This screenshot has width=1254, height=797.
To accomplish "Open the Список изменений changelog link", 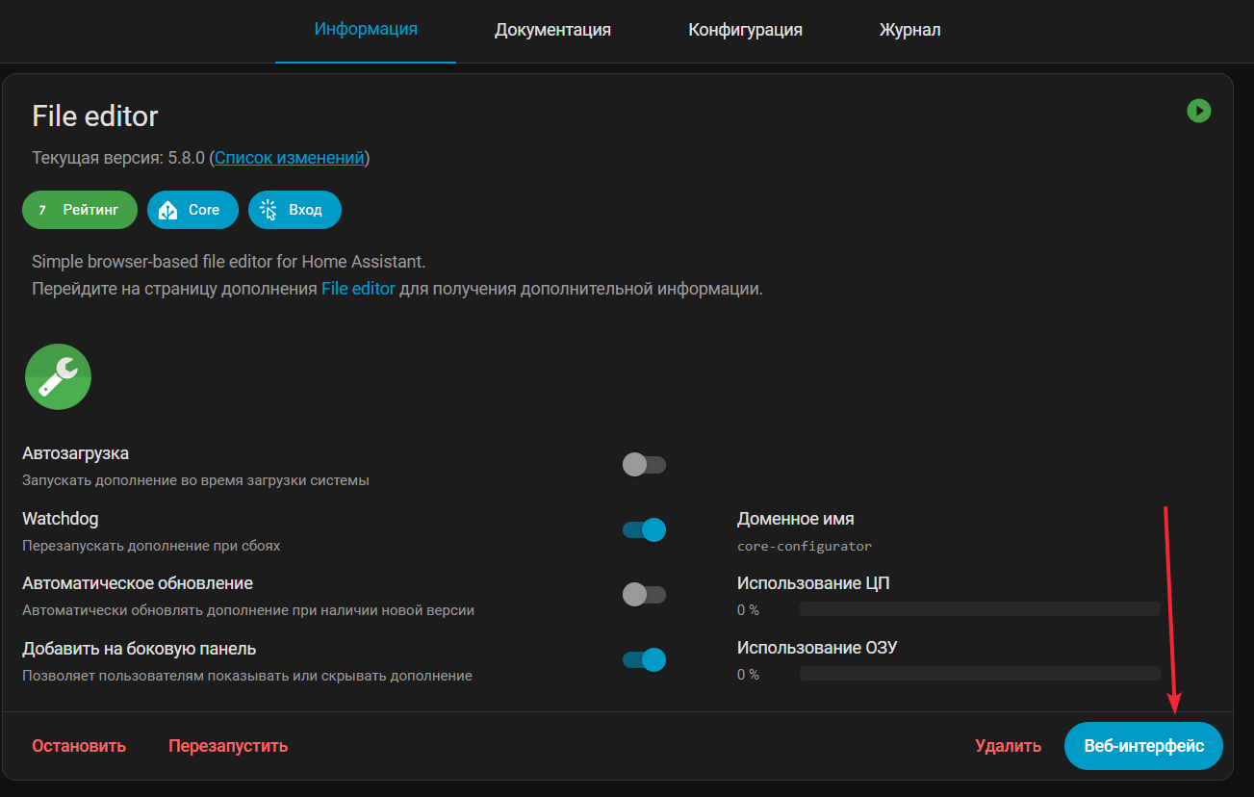I will pyautogui.click(x=290, y=158).
